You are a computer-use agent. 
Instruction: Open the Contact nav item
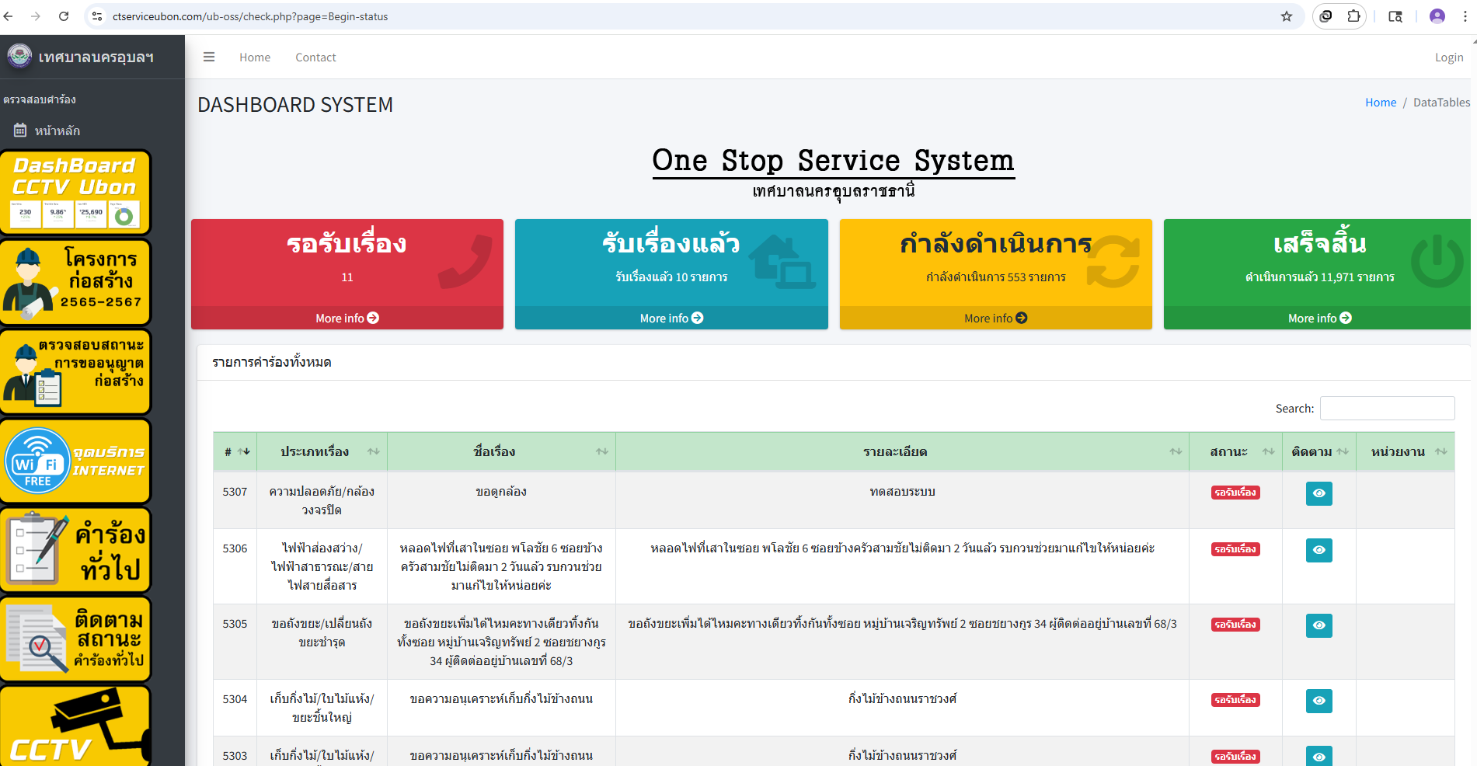pyautogui.click(x=315, y=57)
